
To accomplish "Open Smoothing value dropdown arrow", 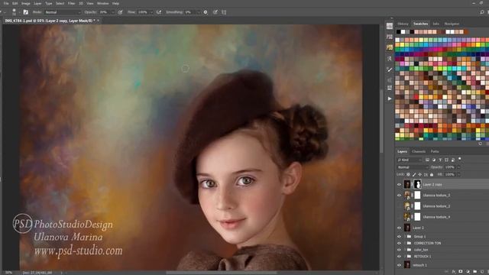I will click(x=198, y=12).
